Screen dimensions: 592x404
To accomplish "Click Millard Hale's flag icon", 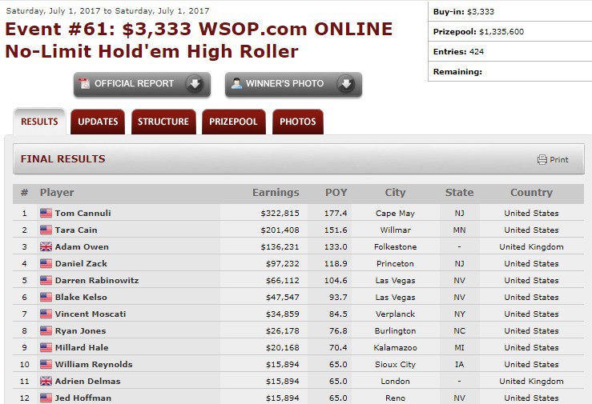I will point(46,347).
